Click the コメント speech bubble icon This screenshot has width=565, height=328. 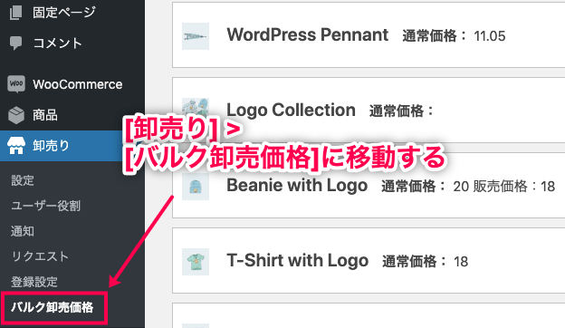16,43
